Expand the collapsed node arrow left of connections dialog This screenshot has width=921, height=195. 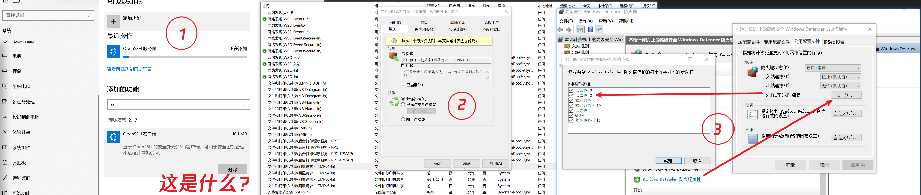560,66
